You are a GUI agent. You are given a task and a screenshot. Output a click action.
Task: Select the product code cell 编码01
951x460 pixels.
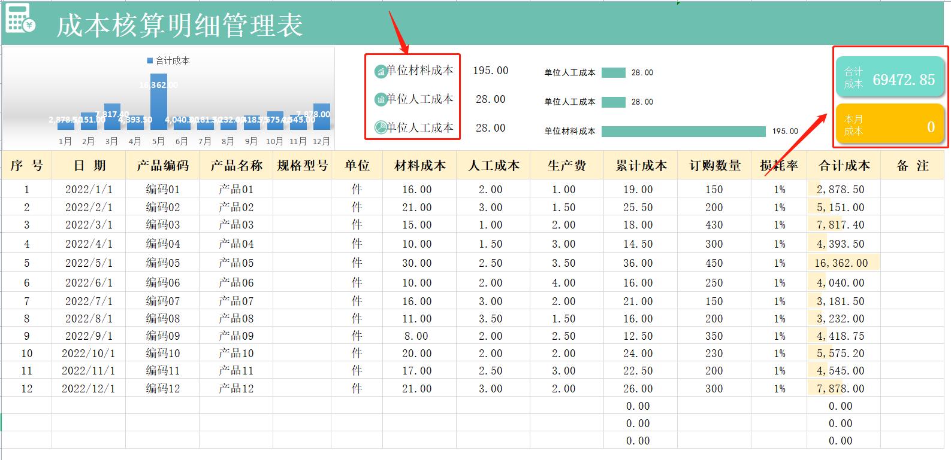click(x=162, y=190)
